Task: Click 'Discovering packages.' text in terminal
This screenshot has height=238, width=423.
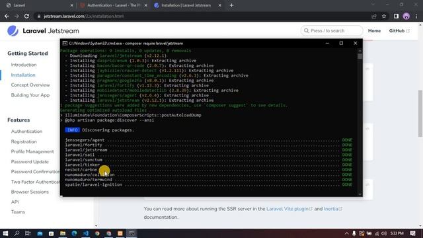Action: [x=108, y=130]
